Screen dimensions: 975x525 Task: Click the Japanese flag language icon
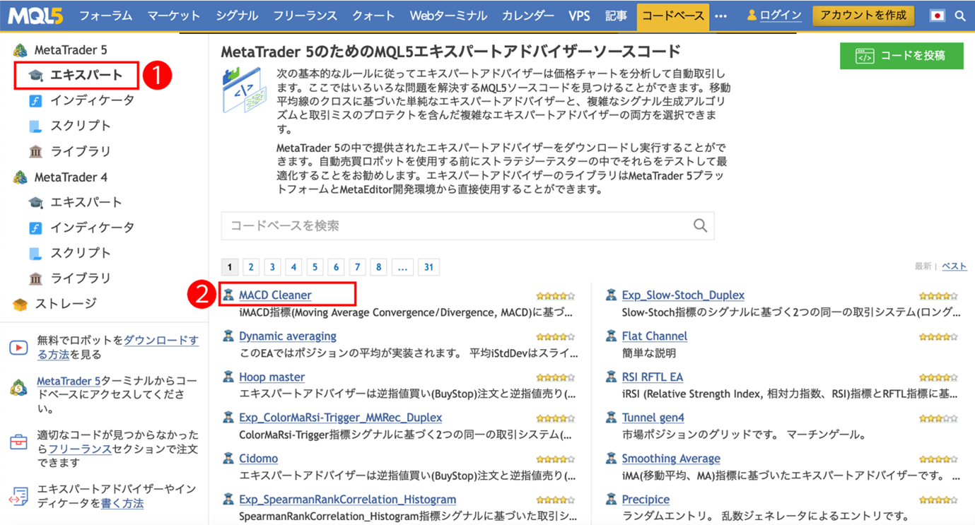937,16
